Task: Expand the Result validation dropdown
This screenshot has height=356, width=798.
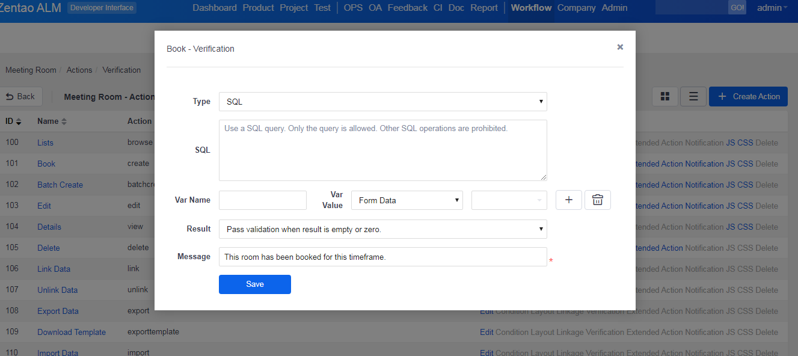Action: pos(382,229)
